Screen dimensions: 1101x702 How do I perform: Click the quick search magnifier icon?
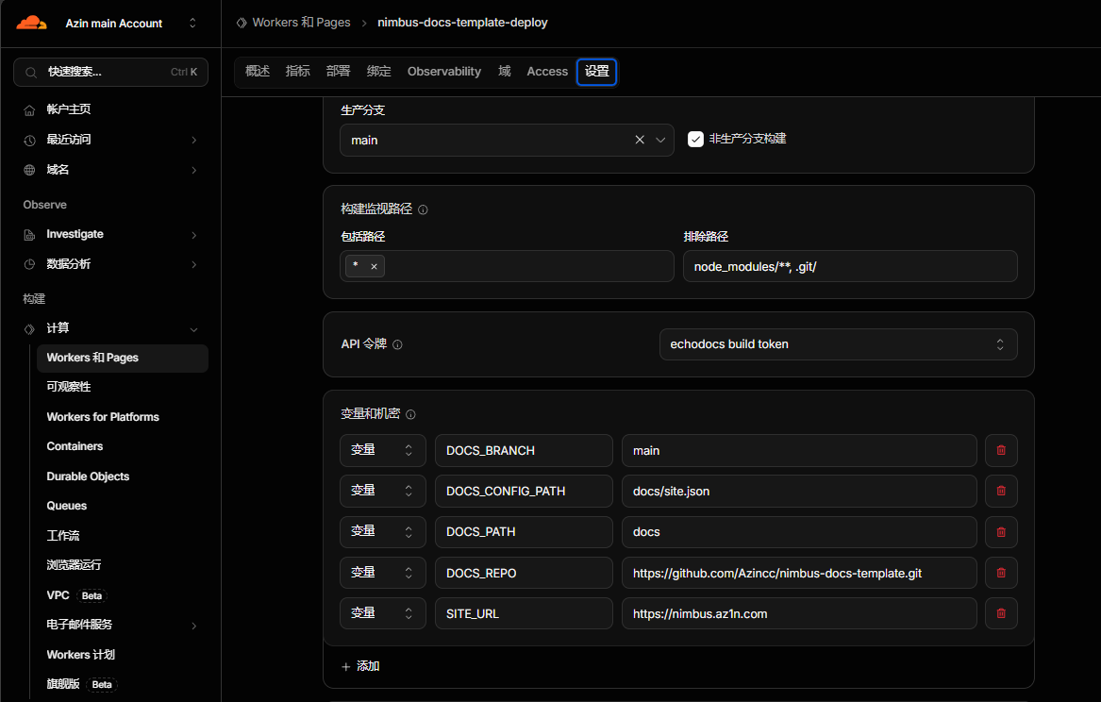click(x=31, y=73)
